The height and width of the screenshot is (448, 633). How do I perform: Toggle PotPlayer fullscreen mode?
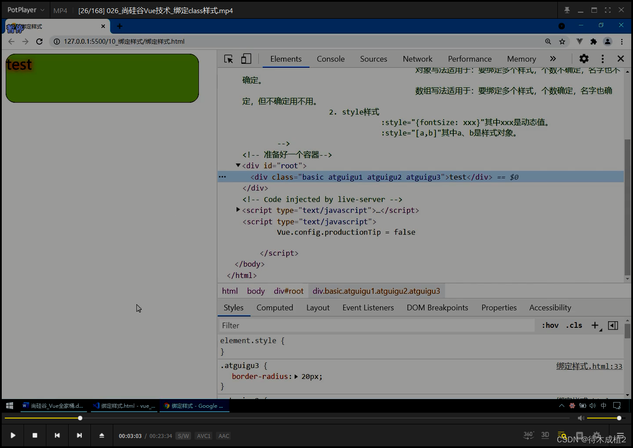(608, 10)
